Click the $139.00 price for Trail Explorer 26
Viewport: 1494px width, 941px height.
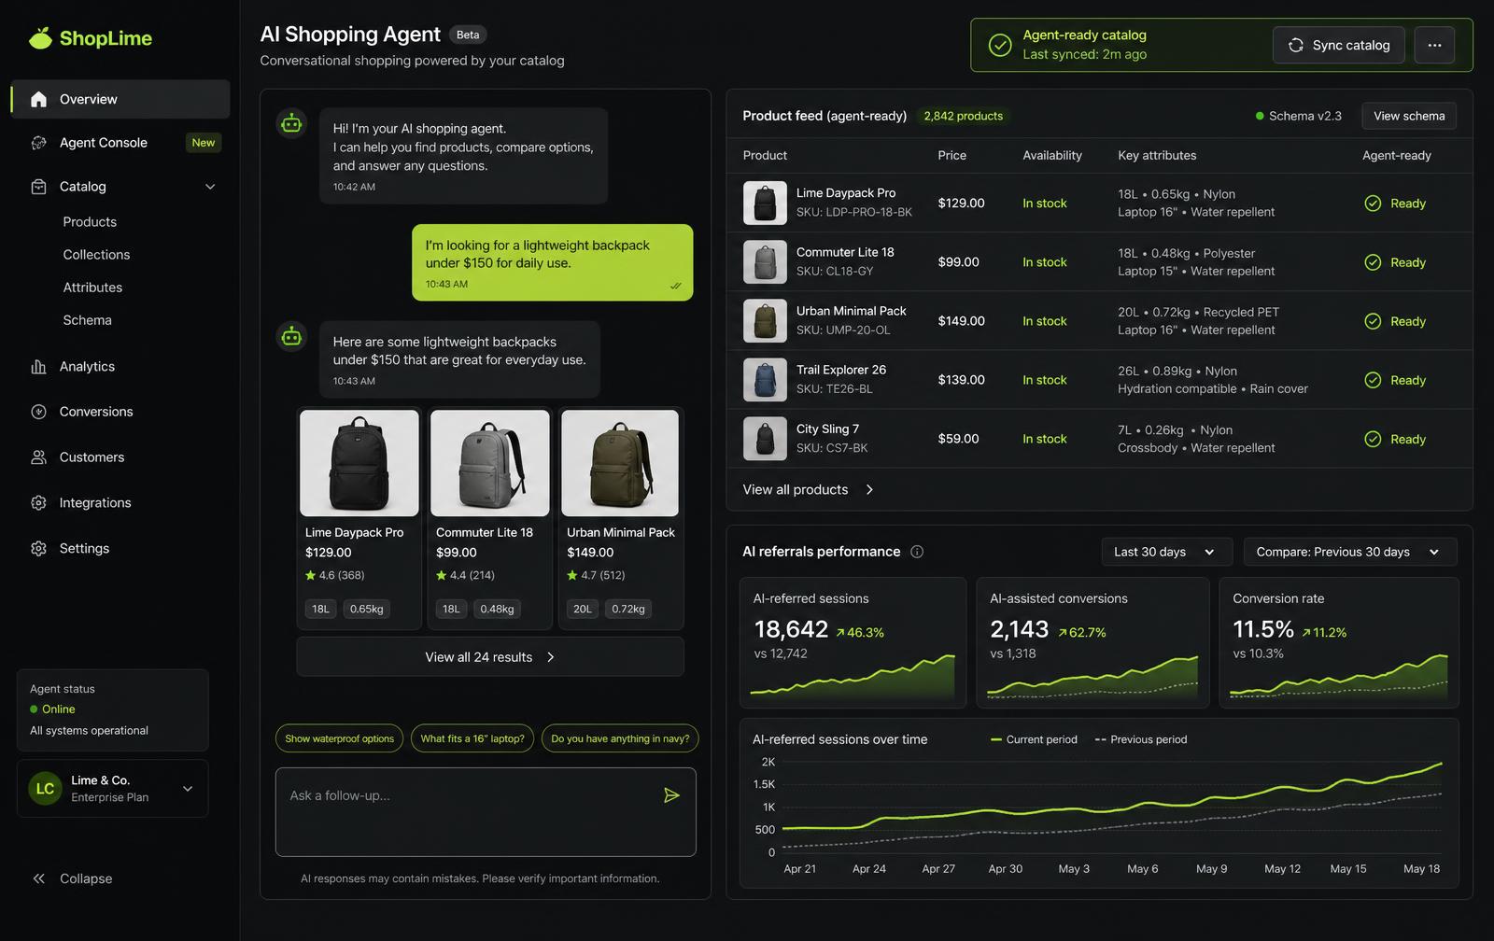961,380
